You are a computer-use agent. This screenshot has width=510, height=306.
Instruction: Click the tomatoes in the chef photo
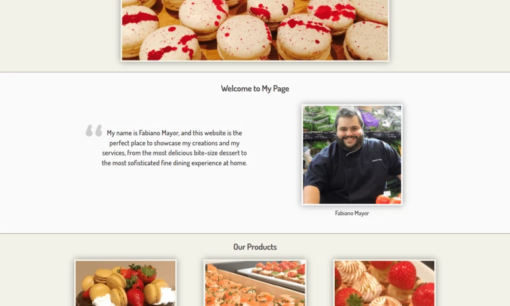click(388, 199)
